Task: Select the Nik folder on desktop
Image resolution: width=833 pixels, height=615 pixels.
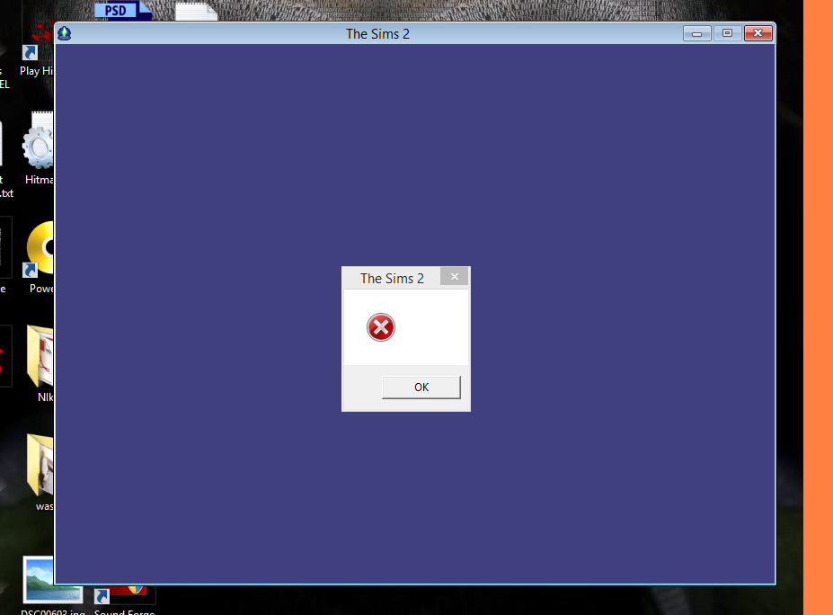Action: click(x=42, y=357)
